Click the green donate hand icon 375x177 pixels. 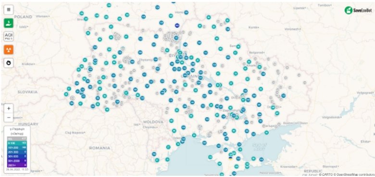[x=9, y=23]
